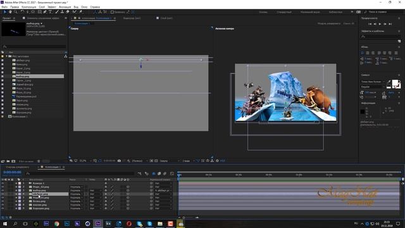Take a snapshot with the viewer camera icon
Image resolution: width=405 pixels, height=228 pixels.
coord(119,161)
